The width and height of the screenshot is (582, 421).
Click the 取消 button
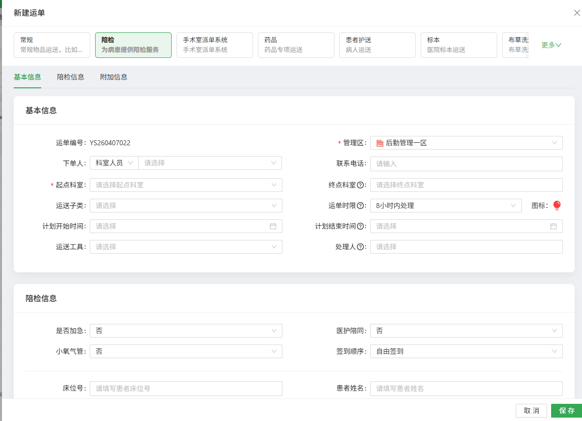pos(531,411)
